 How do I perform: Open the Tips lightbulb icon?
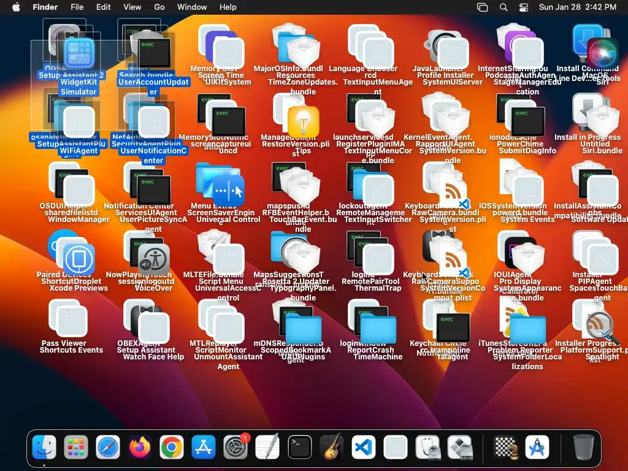[303, 122]
